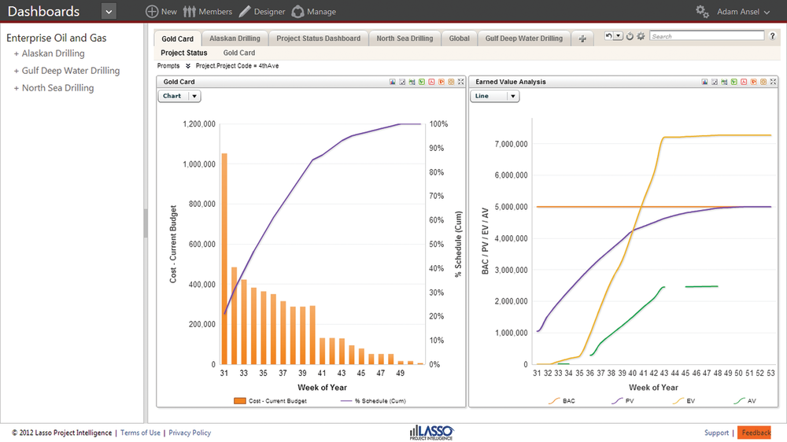Maximize the Gold Card panel
Viewport: 787px width, 442px height.
460,82
